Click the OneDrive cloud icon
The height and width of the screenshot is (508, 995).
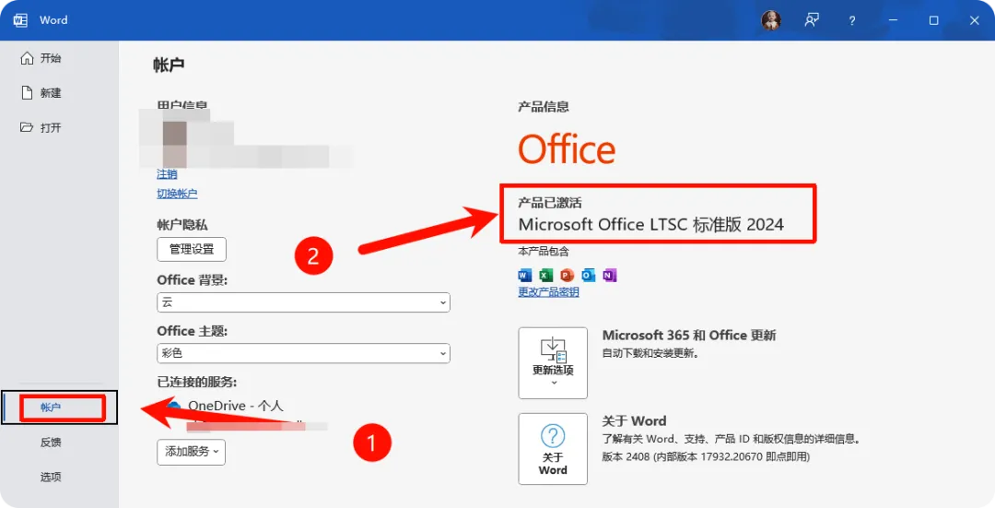click(172, 405)
